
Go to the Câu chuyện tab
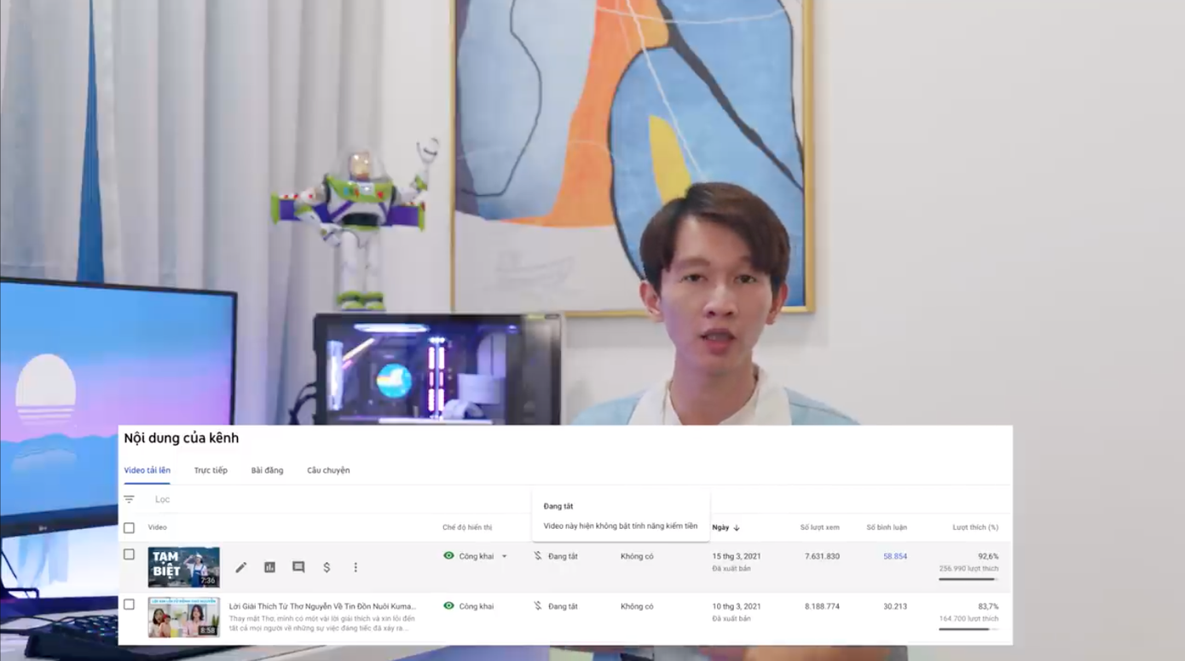328,470
